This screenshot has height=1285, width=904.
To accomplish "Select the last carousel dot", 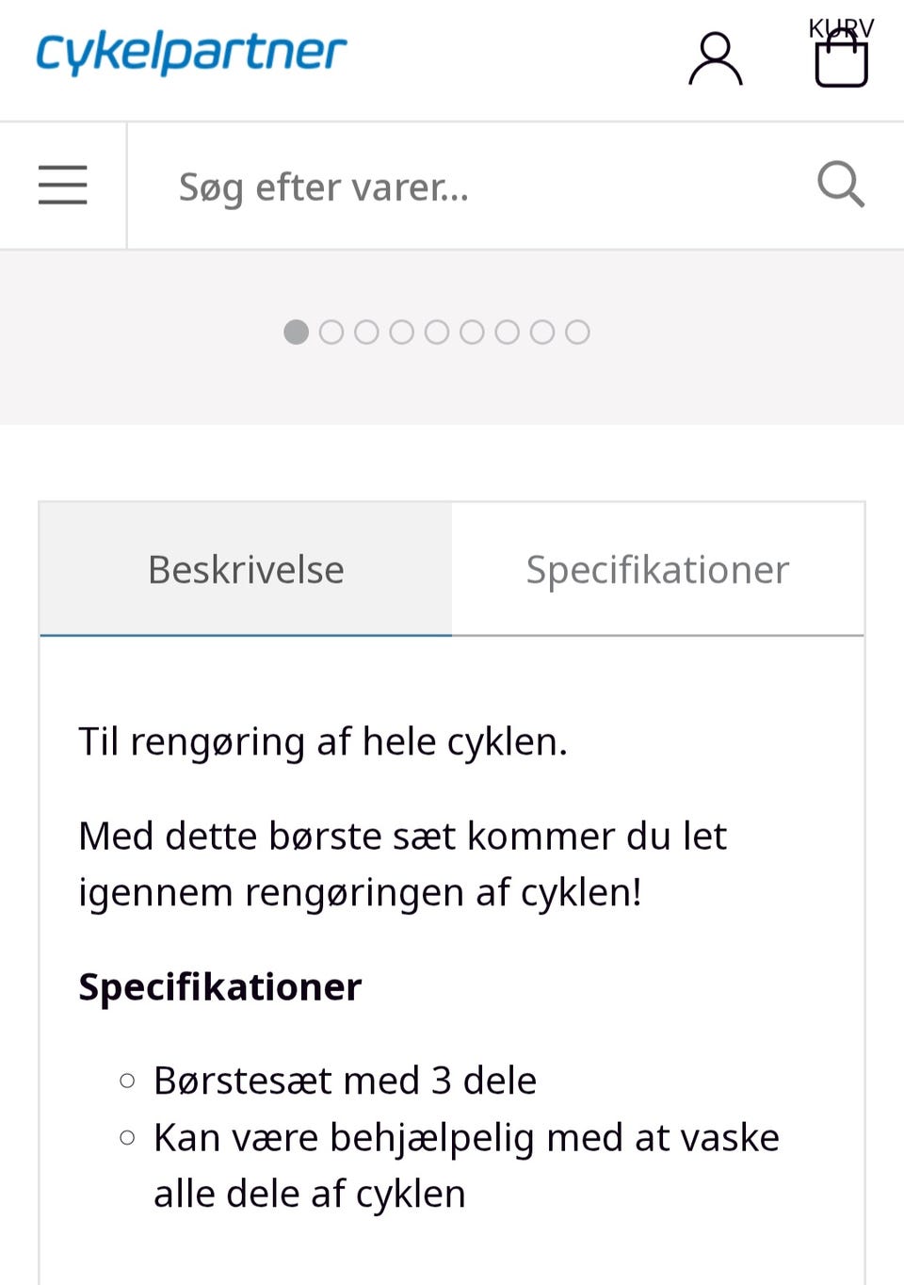I will click(577, 332).
